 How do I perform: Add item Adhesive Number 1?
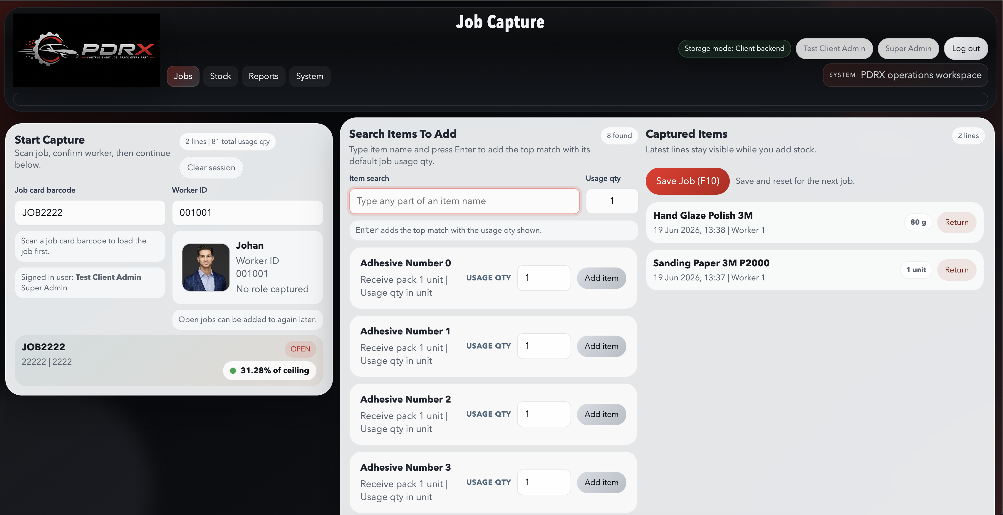click(x=601, y=346)
